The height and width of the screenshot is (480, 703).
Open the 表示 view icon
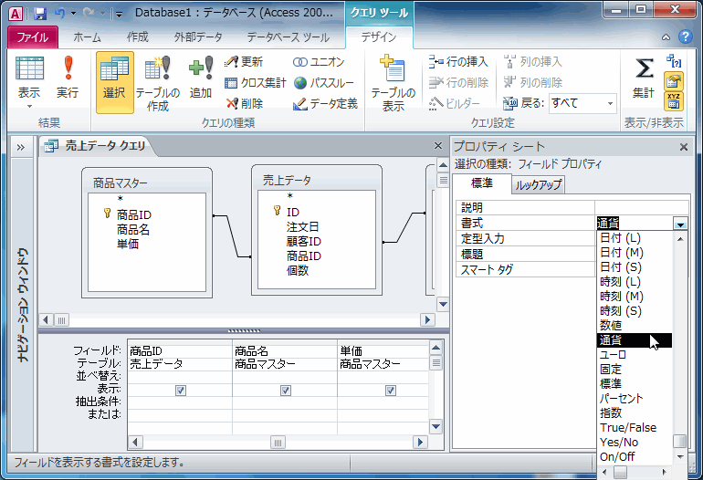pos(29,76)
